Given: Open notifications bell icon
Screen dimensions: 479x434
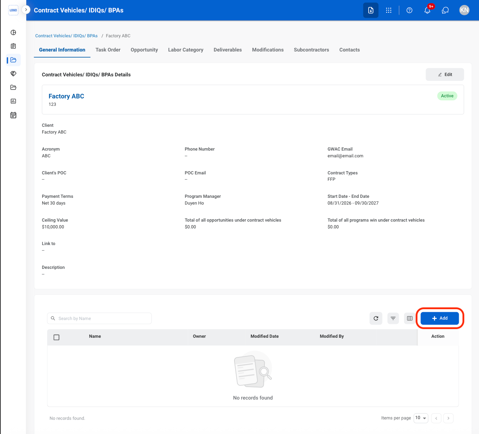Looking at the screenshot, I should click(x=428, y=10).
